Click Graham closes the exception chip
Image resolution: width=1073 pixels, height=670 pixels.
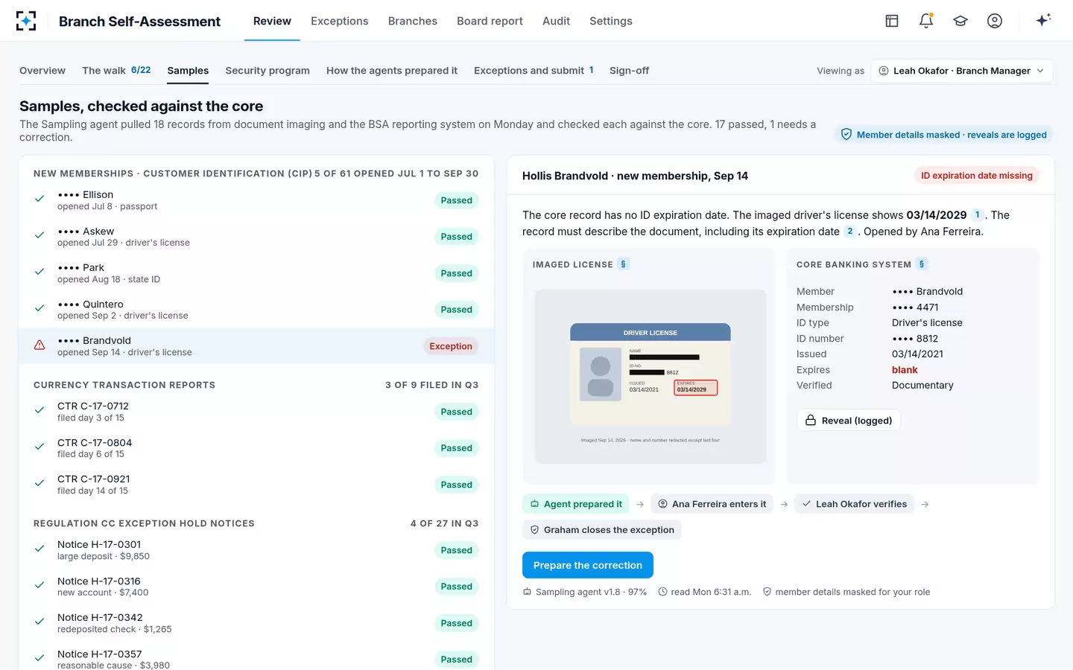[x=601, y=530]
